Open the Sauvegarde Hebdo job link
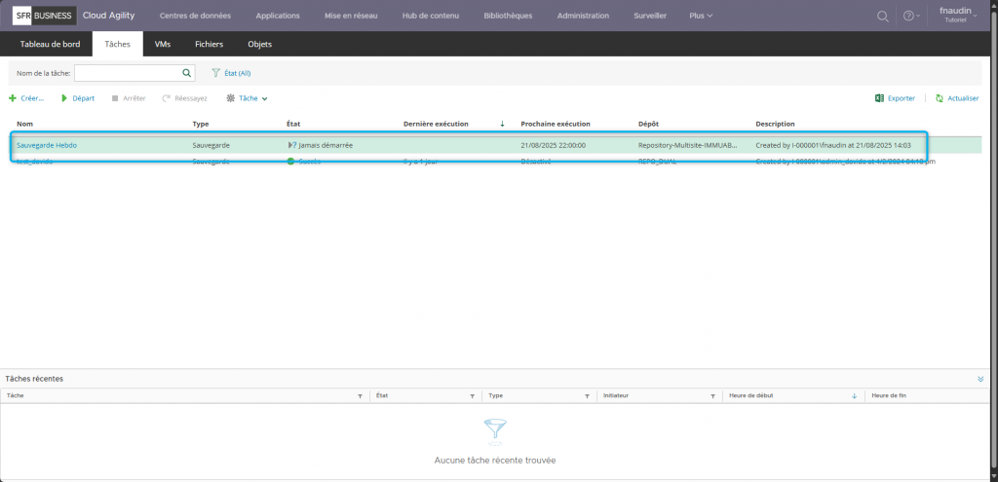 [x=47, y=146]
